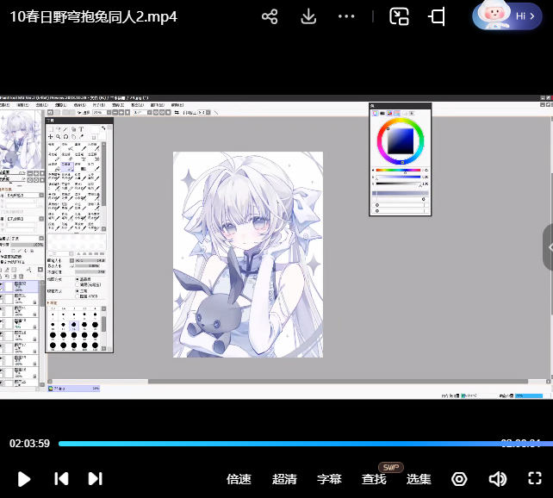Open the 字幕 subtitles menu
Screen dimensions: 553x498
329,479
